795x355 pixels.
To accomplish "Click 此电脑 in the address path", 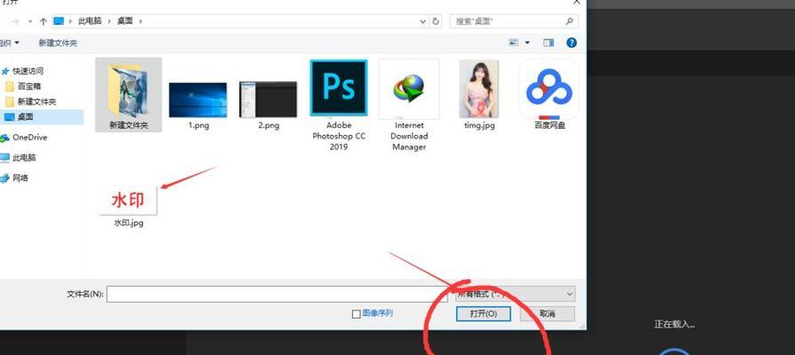I will point(90,21).
